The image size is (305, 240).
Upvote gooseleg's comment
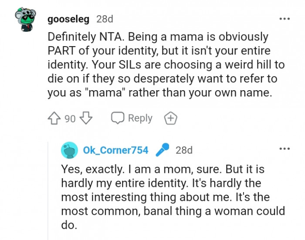54,118
